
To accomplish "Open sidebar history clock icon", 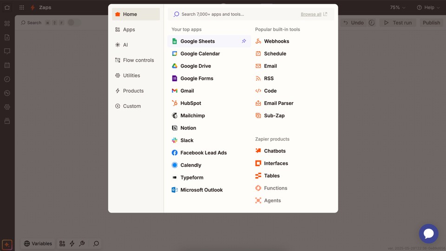I will pyautogui.click(x=7, y=79).
